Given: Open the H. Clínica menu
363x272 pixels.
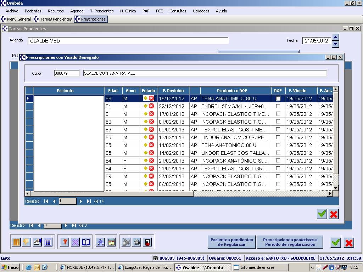Looking at the screenshot, I should tap(128, 11).
